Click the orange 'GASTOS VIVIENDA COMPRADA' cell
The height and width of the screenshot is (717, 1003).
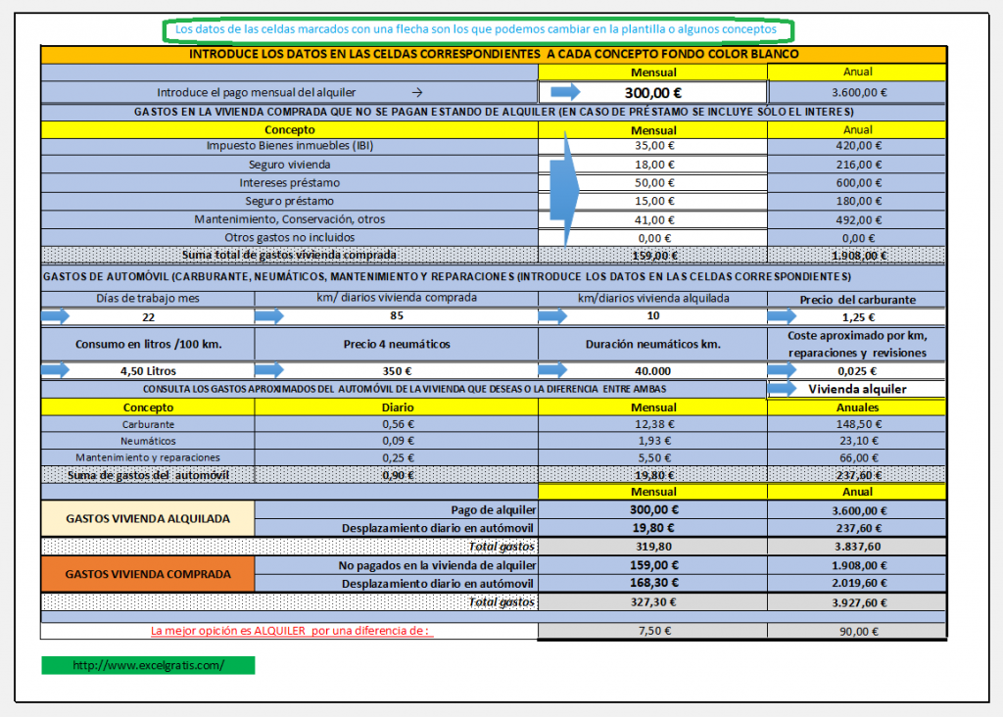tap(148, 574)
